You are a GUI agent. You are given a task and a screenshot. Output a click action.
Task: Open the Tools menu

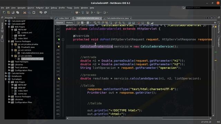click(76, 8)
